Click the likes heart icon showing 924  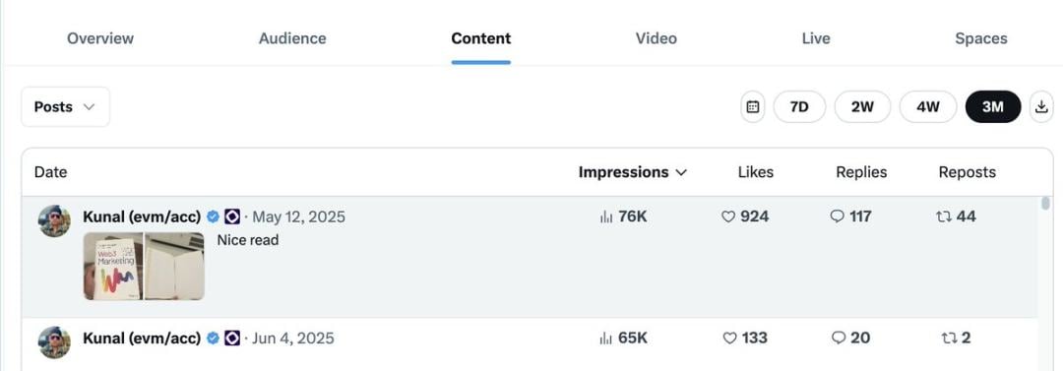(x=728, y=217)
